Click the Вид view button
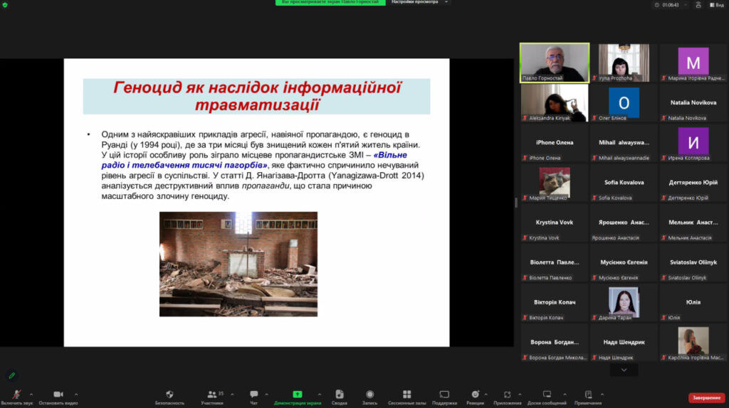The height and width of the screenshot is (408, 729). pos(715,4)
